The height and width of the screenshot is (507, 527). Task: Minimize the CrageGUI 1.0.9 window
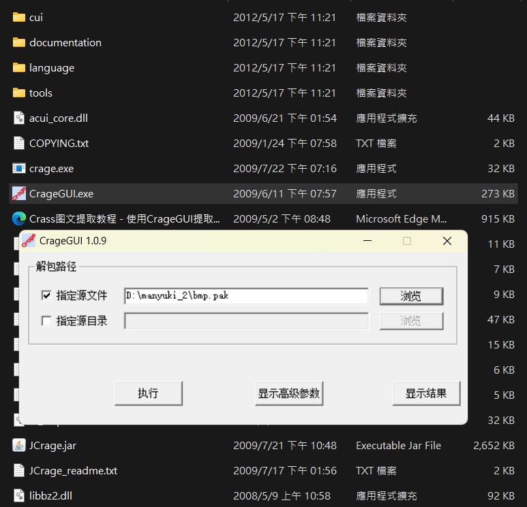click(367, 241)
